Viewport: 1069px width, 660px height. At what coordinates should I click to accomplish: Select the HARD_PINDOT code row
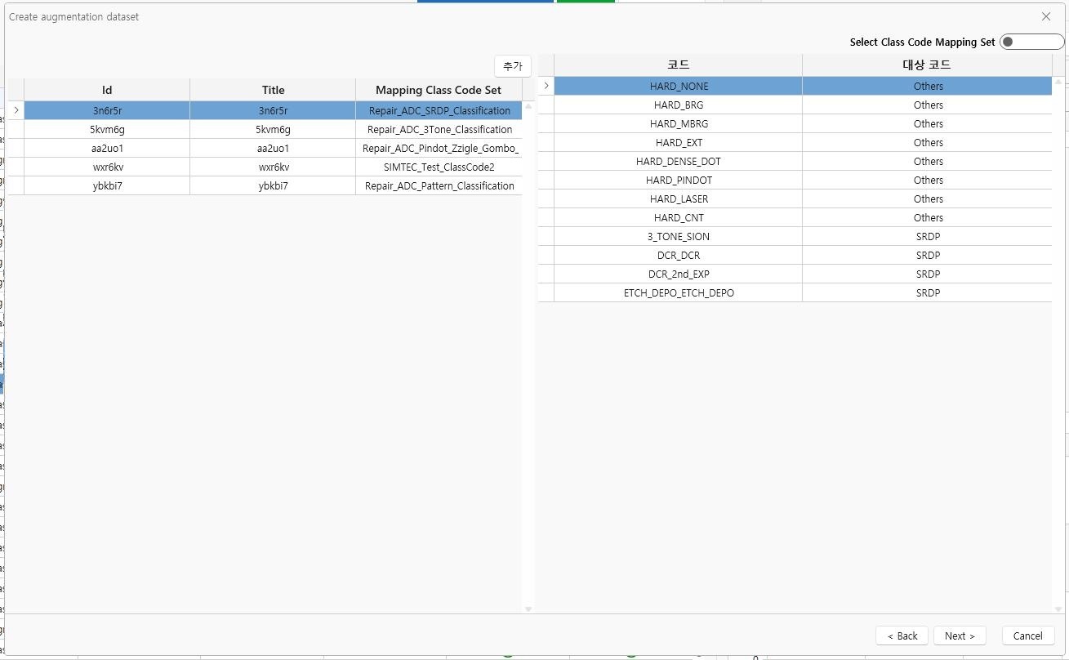point(678,180)
